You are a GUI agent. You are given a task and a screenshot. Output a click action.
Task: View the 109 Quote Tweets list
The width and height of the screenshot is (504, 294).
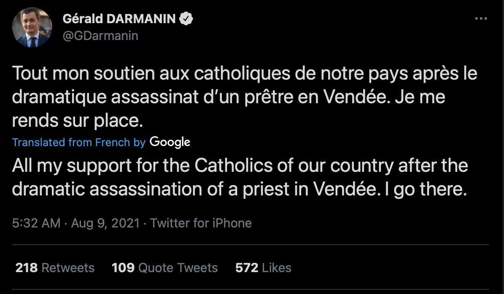[x=164, y=267]
